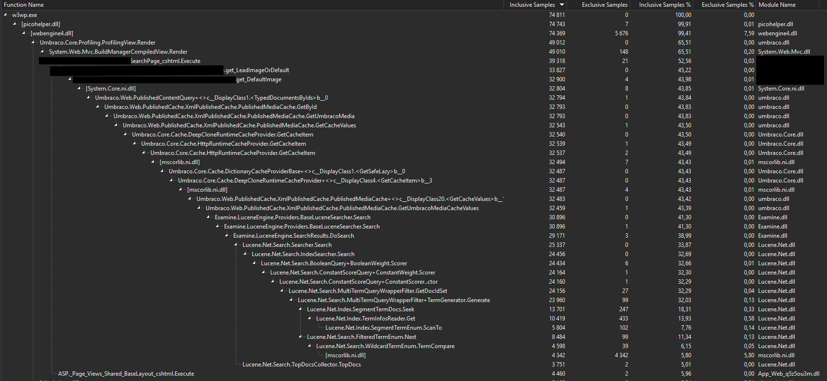
Task: Collapse the Lucene SegmentTermDocs.Seek node
Action: click(301, 309)
